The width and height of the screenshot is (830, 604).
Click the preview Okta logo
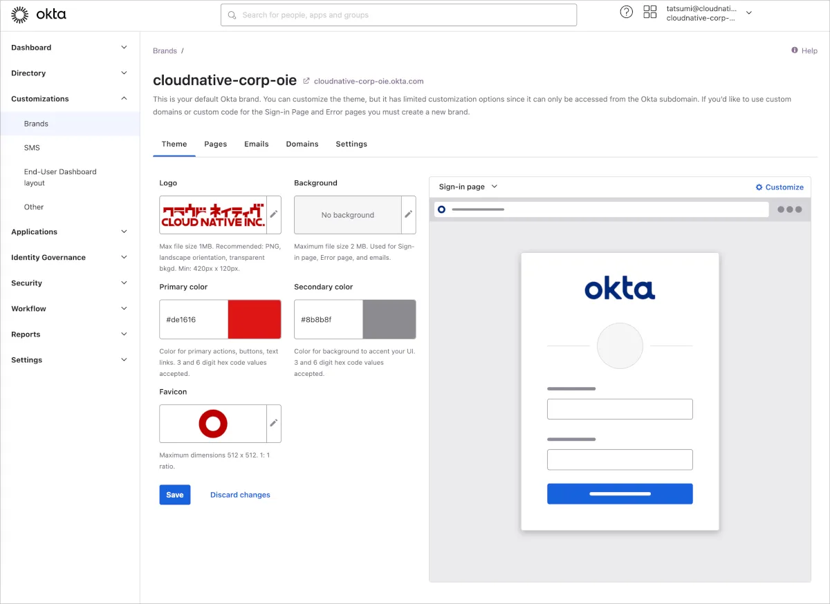[620, 289]
